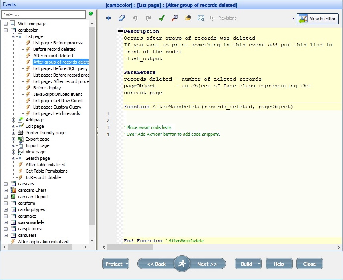Click the View page icon
The width and height of the screenshot is (343, 280).
coord(20,152)
